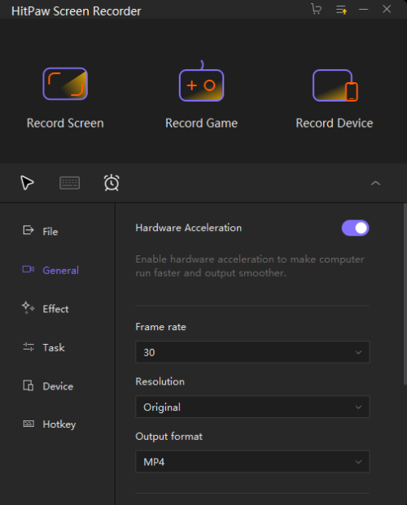
Task: Go to the File settings tab
Action: pos(41,231)
